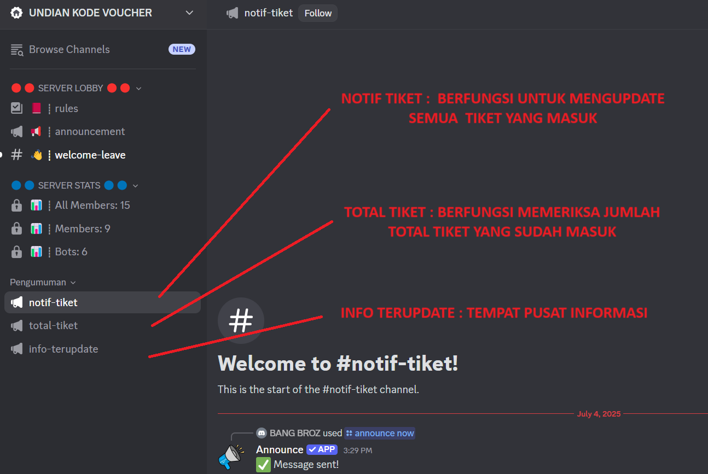Click the Follow button in channel header

click(318, 13)
